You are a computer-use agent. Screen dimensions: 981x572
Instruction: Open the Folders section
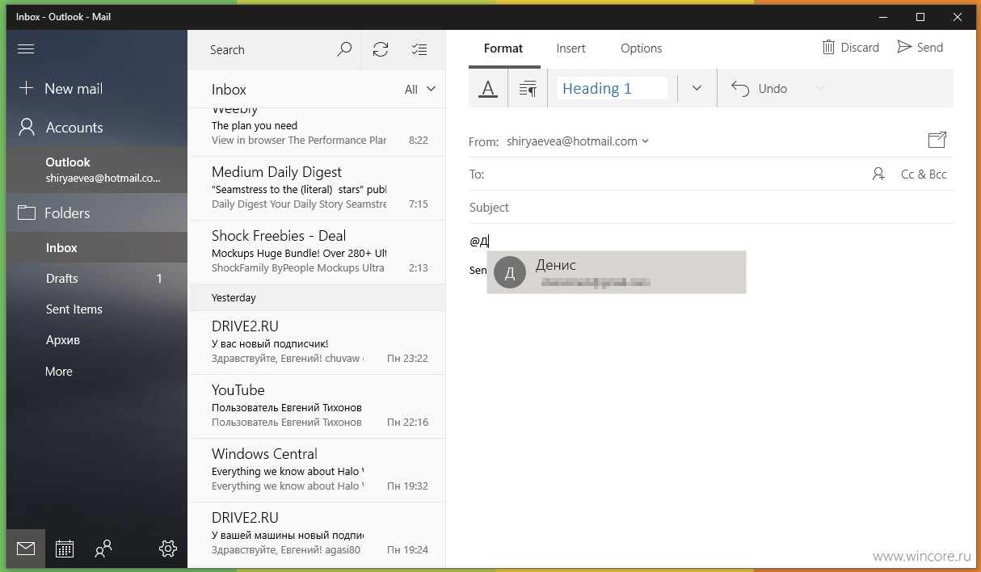[97, 213]
